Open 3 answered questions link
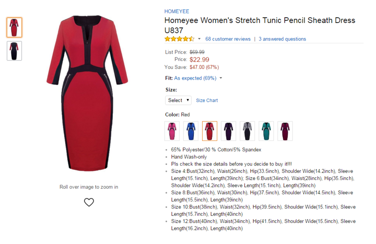Viewport: 376px width, 244px height. (x=282, y=39)
